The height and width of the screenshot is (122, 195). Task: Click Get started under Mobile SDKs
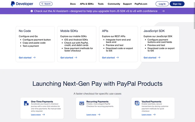[67, 58]
